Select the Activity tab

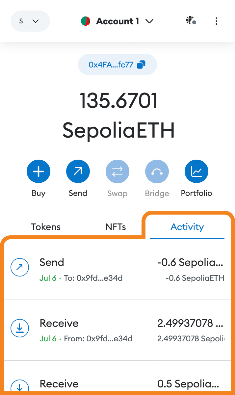(x=187, y=227)
